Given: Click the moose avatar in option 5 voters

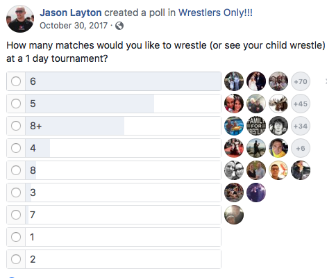Looking at the screenshot, I should pos(278,104).
